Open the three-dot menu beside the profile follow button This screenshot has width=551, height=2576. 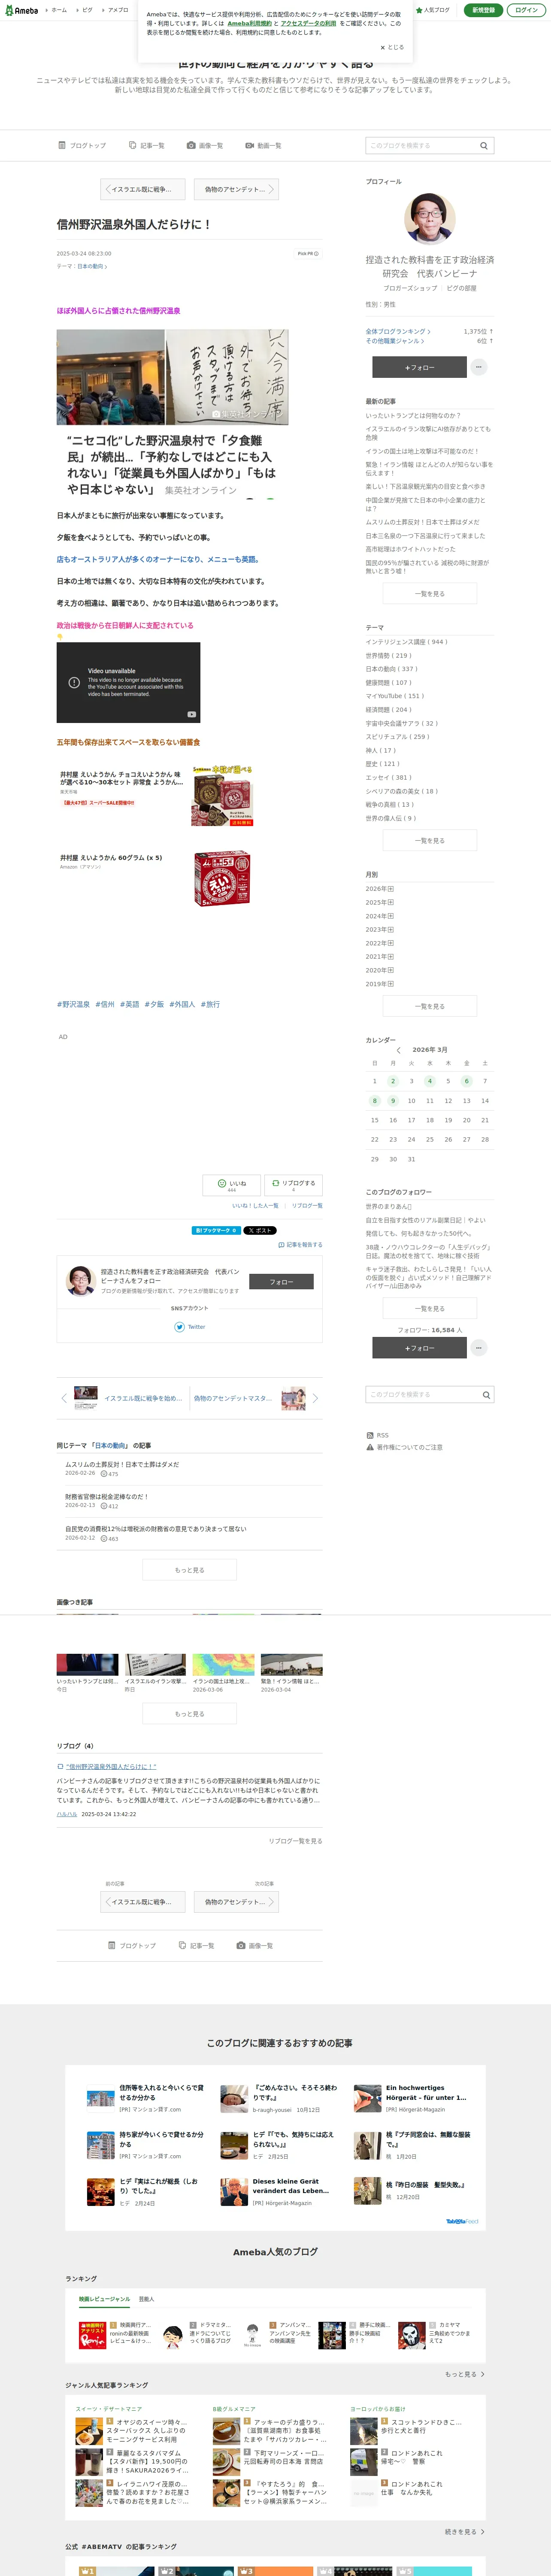point(479,367)
